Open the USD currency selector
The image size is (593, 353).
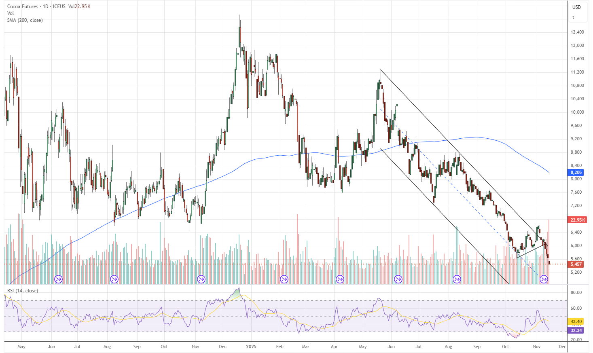(x=576, y=7)
